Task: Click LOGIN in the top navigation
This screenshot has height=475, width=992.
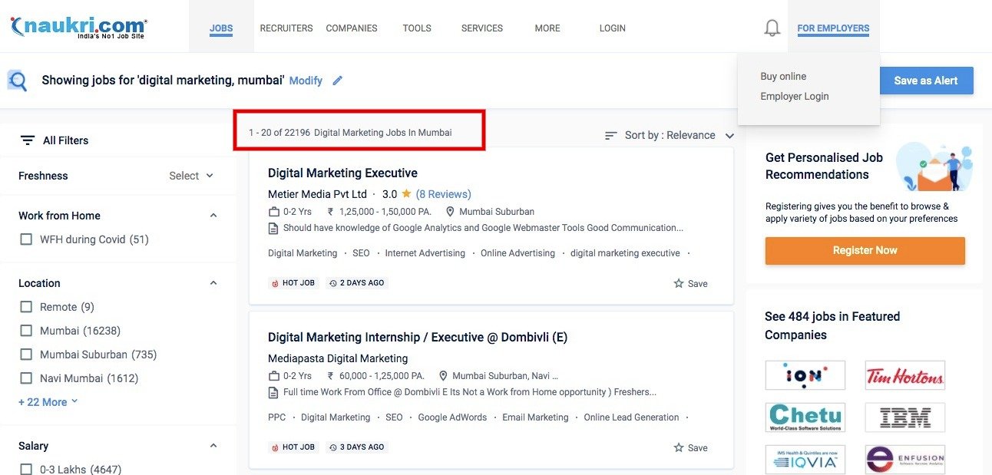Action: [x=613, y=28]
